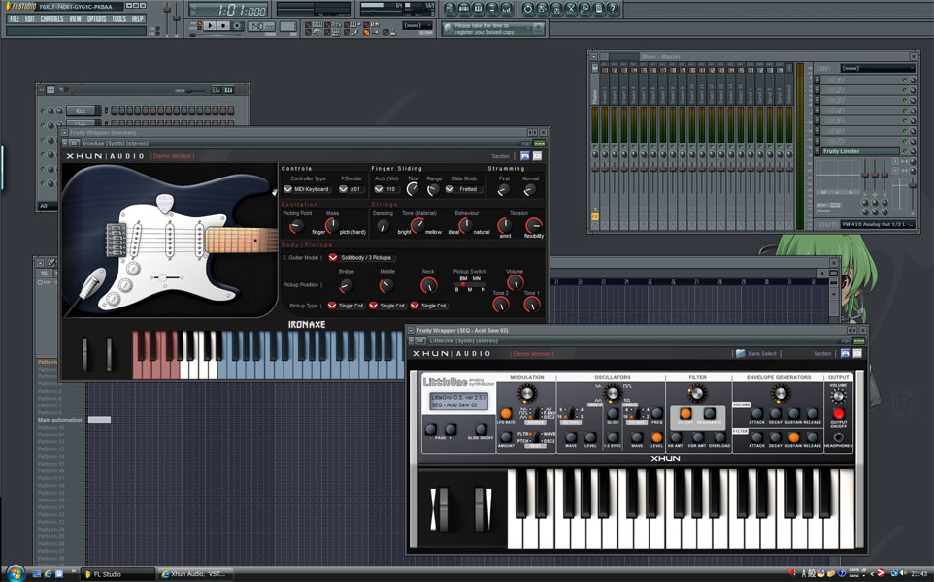
Task: Open the Neck pickup type Single Coil dropdown
Action: point(429,306)
